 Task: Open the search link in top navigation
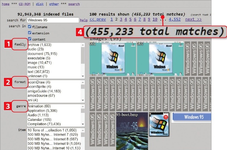[74, 4]
